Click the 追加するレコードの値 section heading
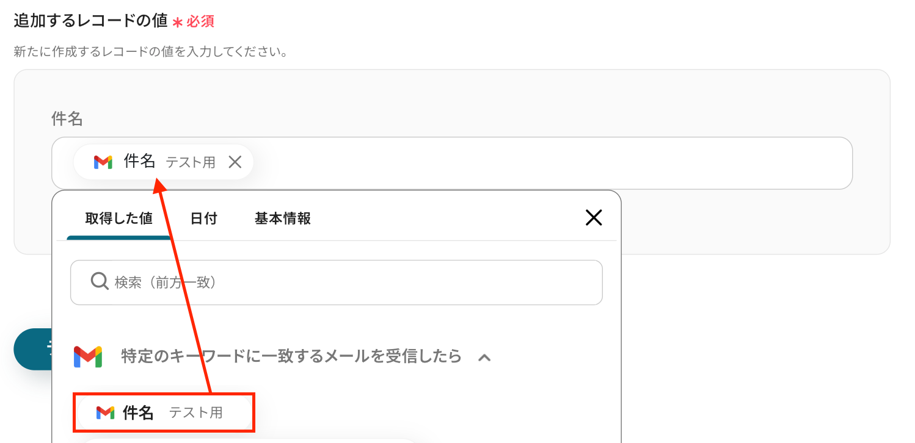 coord(90,20)
